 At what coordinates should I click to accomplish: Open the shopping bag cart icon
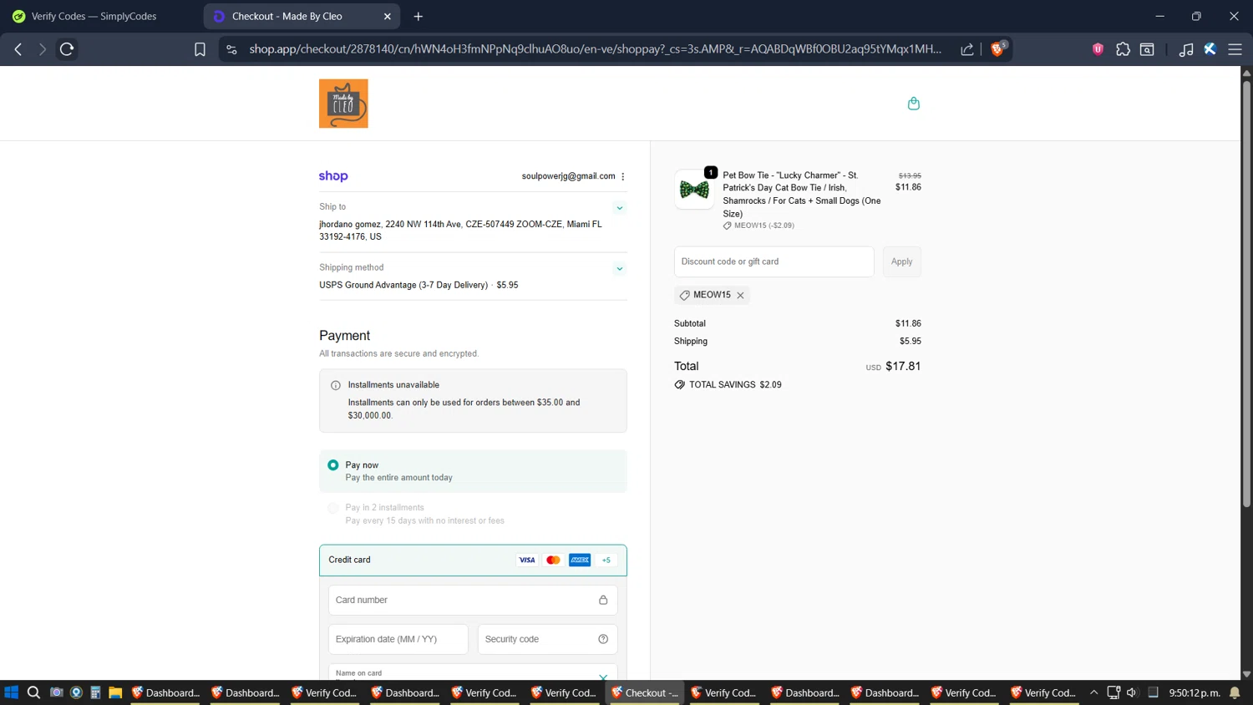[x=913, y=104]
